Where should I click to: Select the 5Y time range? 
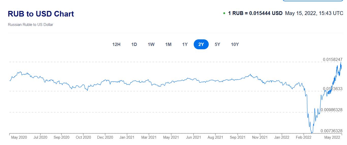(217, 44)
